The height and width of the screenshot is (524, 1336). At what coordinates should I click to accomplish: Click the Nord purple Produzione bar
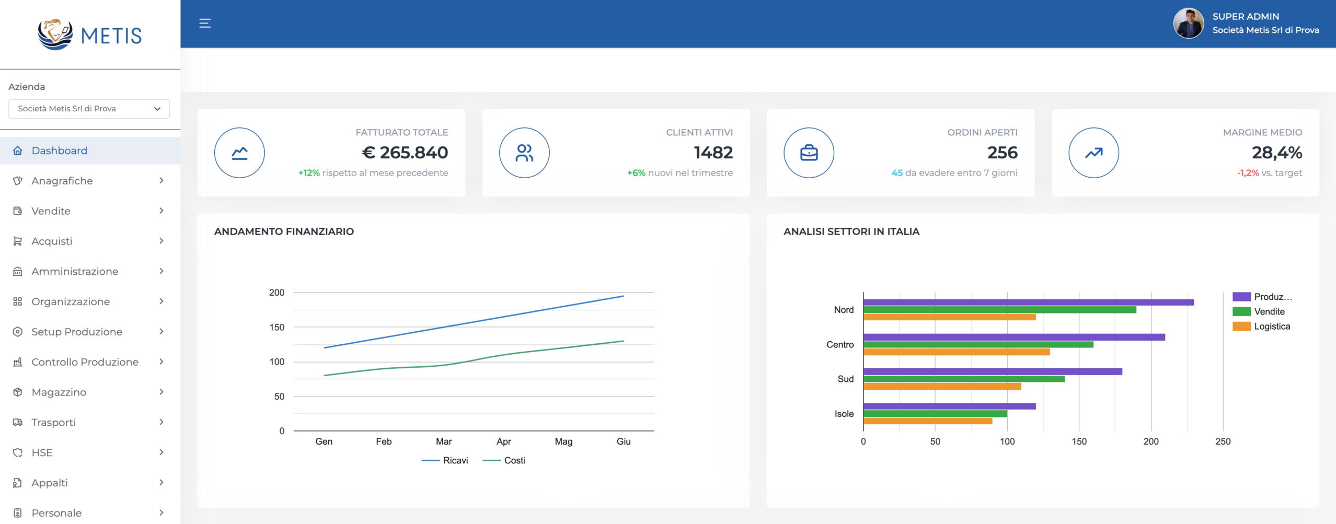tap(1029, 302)
